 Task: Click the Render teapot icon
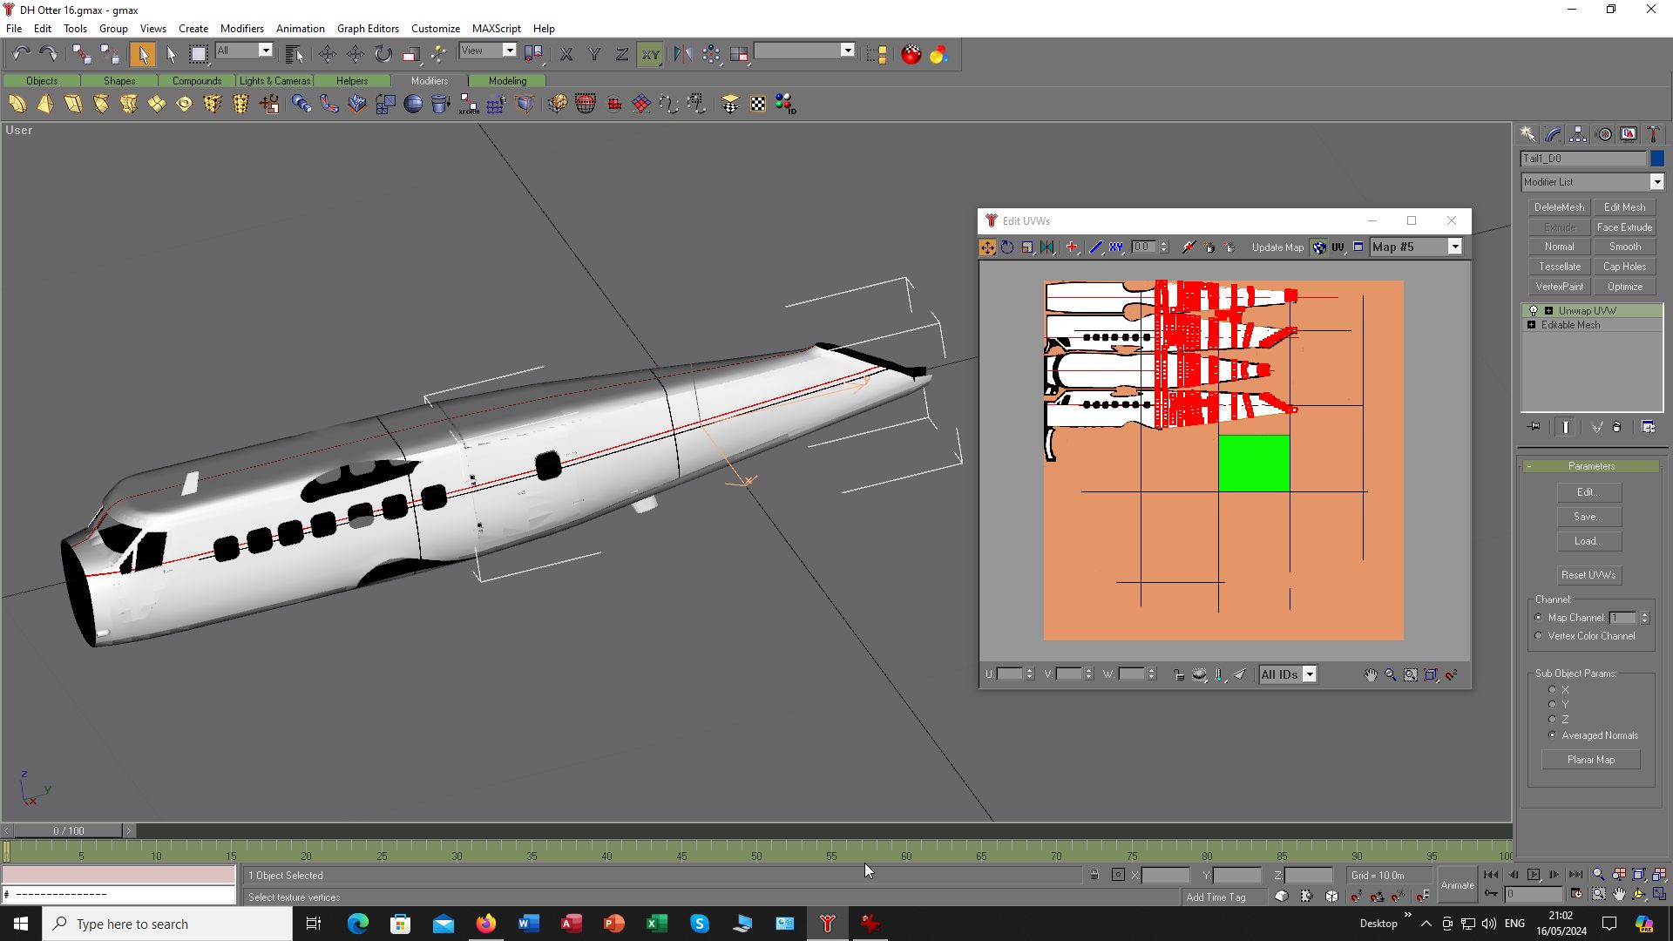pyautogui.click(x=911, y=54)
